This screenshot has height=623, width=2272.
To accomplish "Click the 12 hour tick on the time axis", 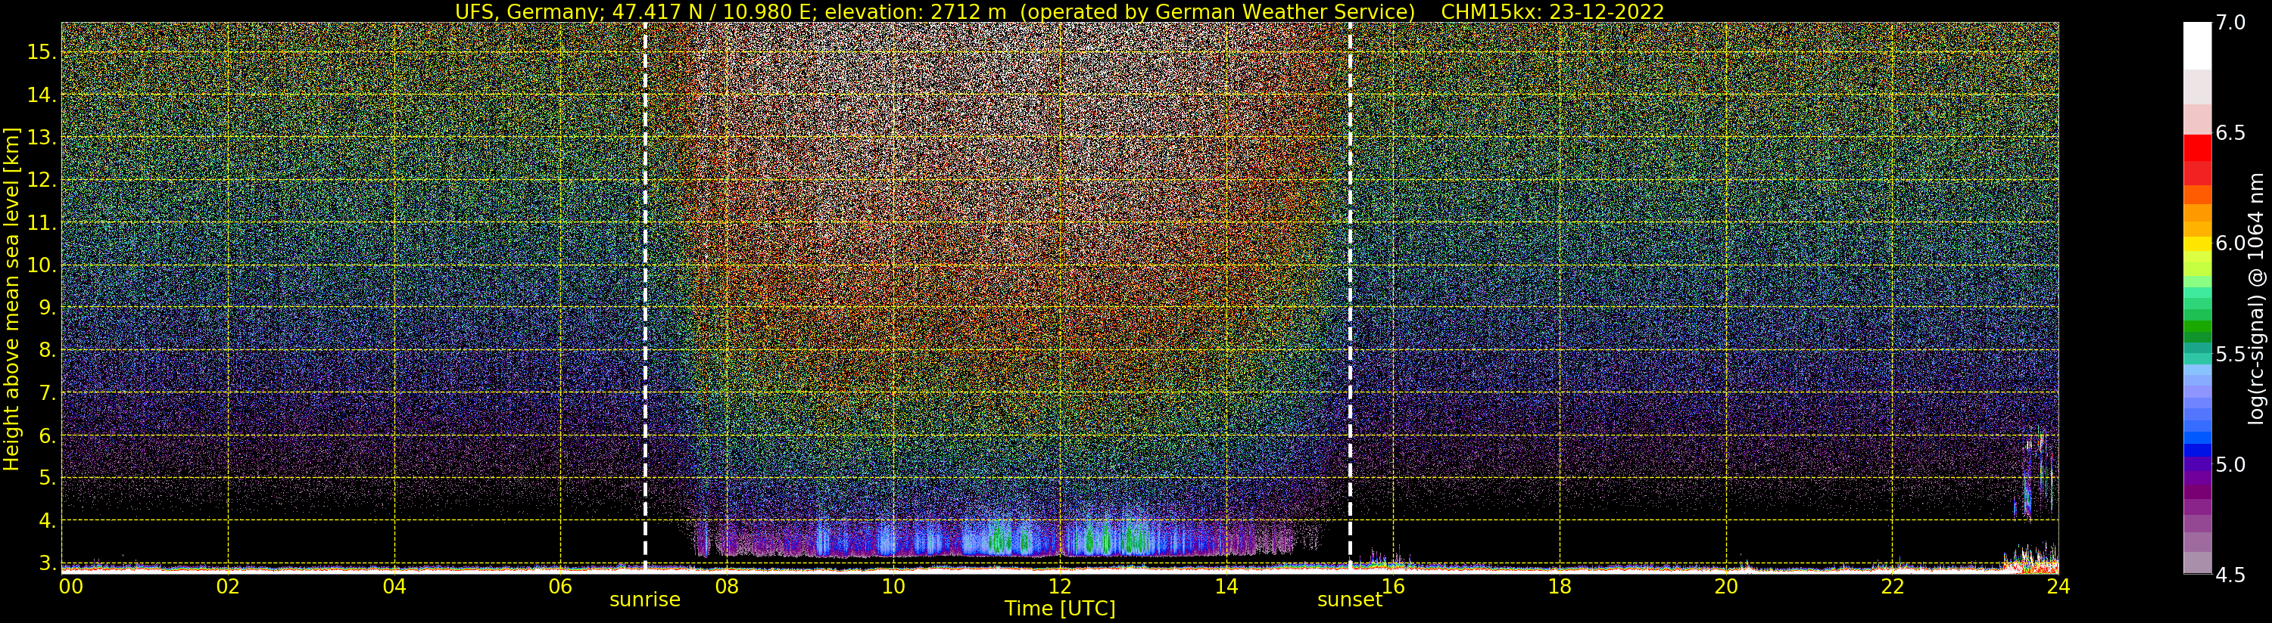I will pyautogui.click(x=1060, y=586).
